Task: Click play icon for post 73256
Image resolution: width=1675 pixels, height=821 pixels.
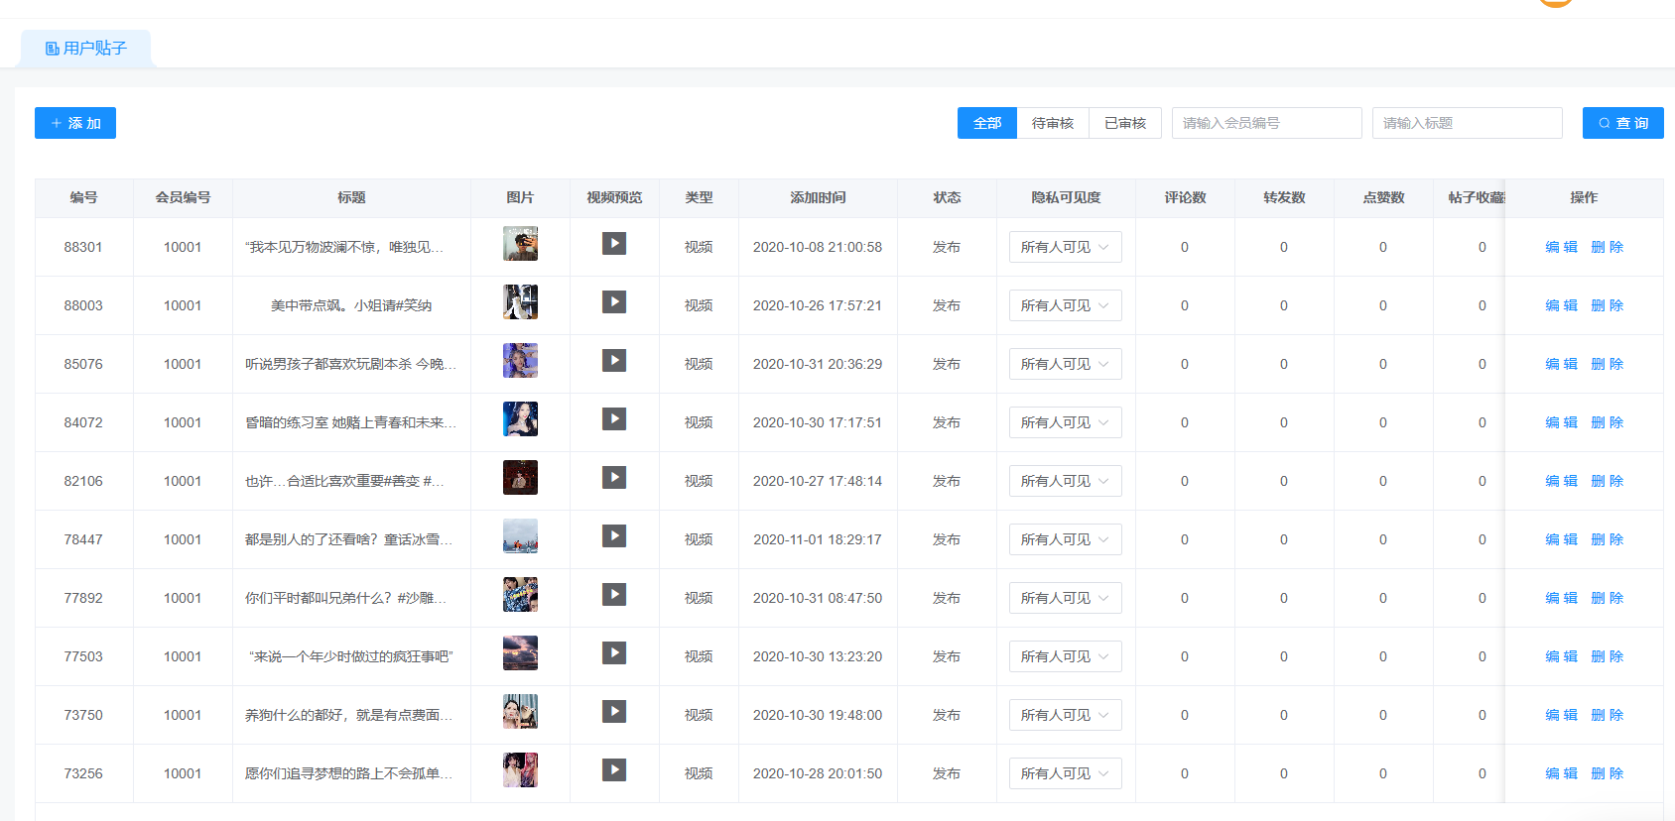Action: [614, 770]
